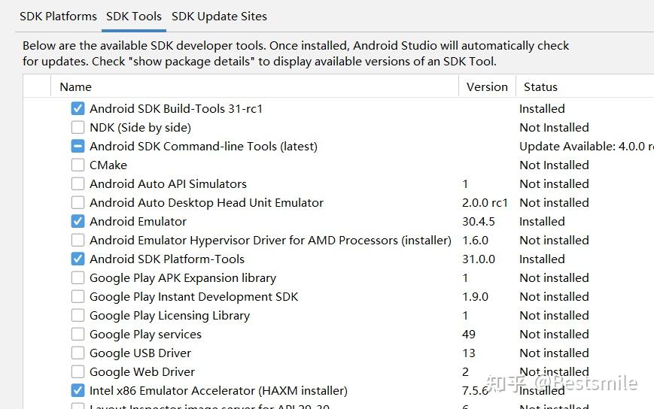
Task: Select the Android SDK Platform-Tools label
Action: 167,259
